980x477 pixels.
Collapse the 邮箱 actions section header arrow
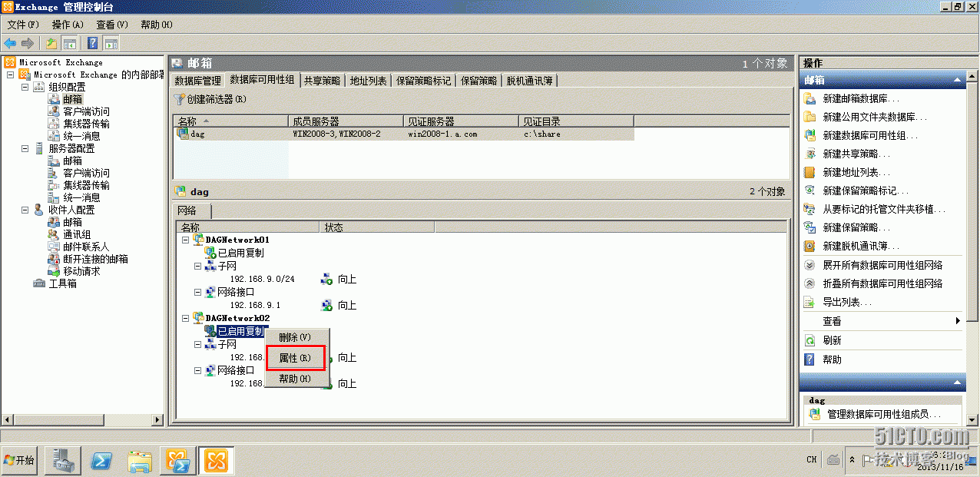tap(957, 80)
